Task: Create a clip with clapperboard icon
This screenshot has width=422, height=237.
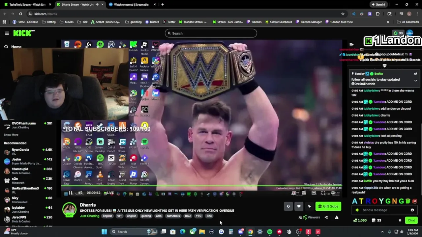Action: (304, 193)
